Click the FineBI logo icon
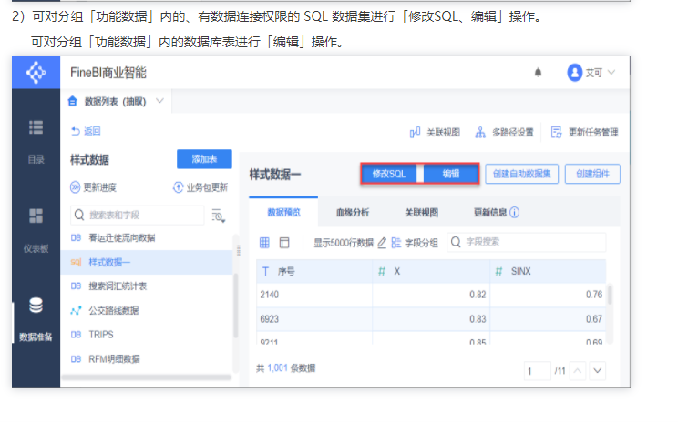Viewport: 678px width, 422px height. 36,73
